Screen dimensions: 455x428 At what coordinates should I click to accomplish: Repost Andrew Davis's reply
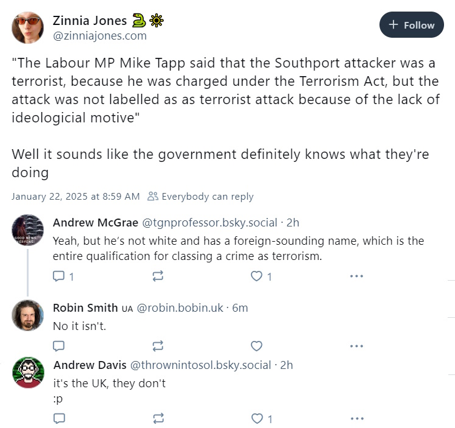(158, 418)
